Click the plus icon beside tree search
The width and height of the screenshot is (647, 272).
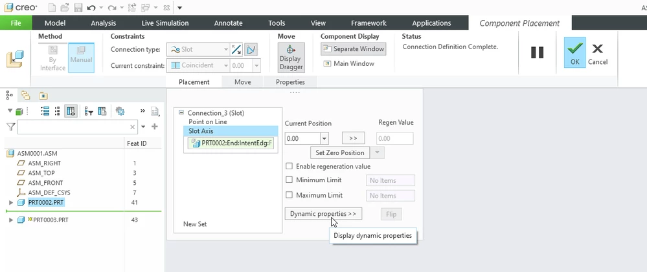point(155,127)
